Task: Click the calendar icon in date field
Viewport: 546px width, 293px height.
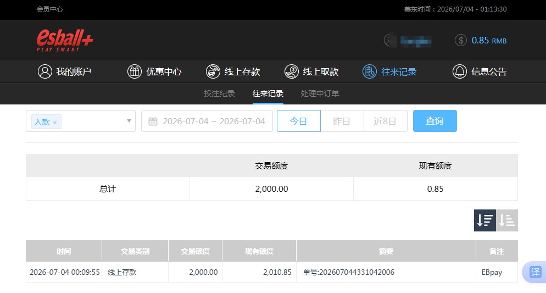Action: pyautogui.click(x=153, y=121)
